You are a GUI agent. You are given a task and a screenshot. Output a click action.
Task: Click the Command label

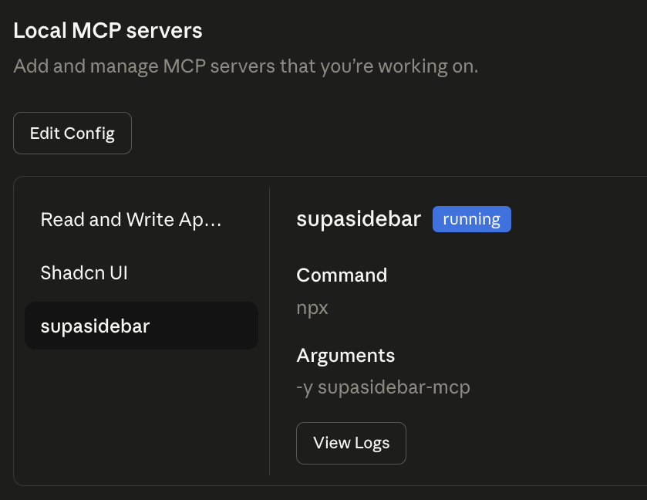[342, 275]
